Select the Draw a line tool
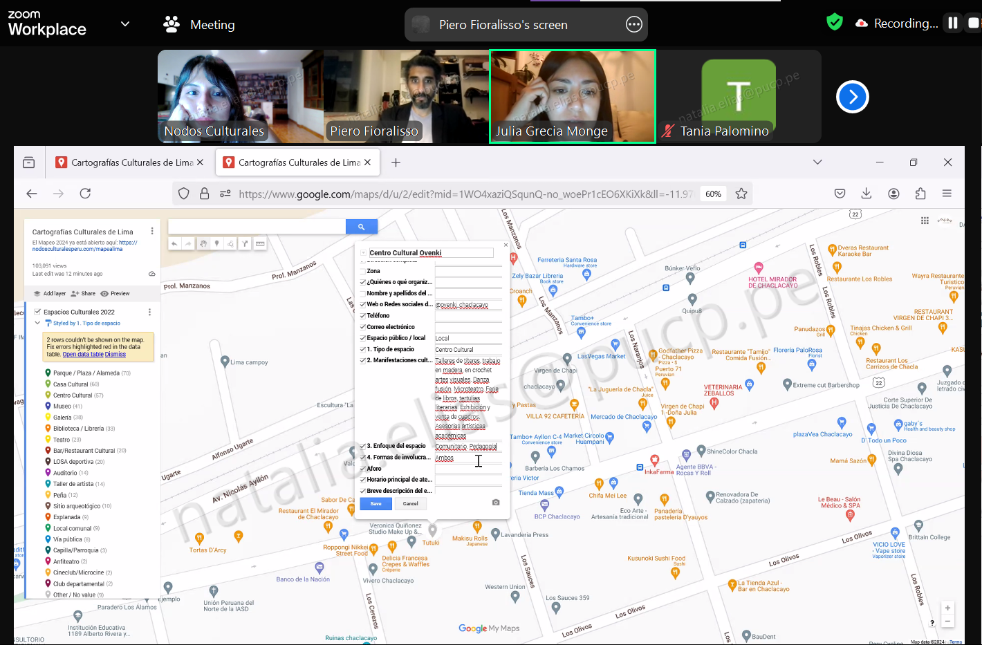 [230, 243]
